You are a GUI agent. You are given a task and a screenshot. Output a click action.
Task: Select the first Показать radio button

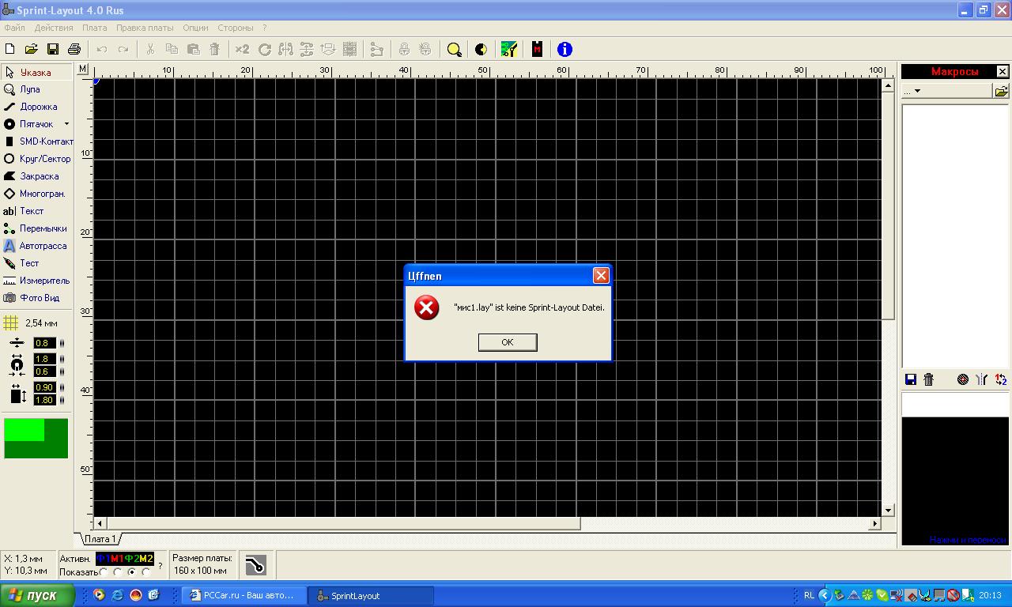click(x=104, y=572)
